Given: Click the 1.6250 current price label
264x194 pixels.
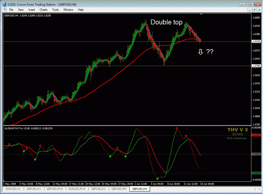Looking at the screenshot, I should click(256, 41).
